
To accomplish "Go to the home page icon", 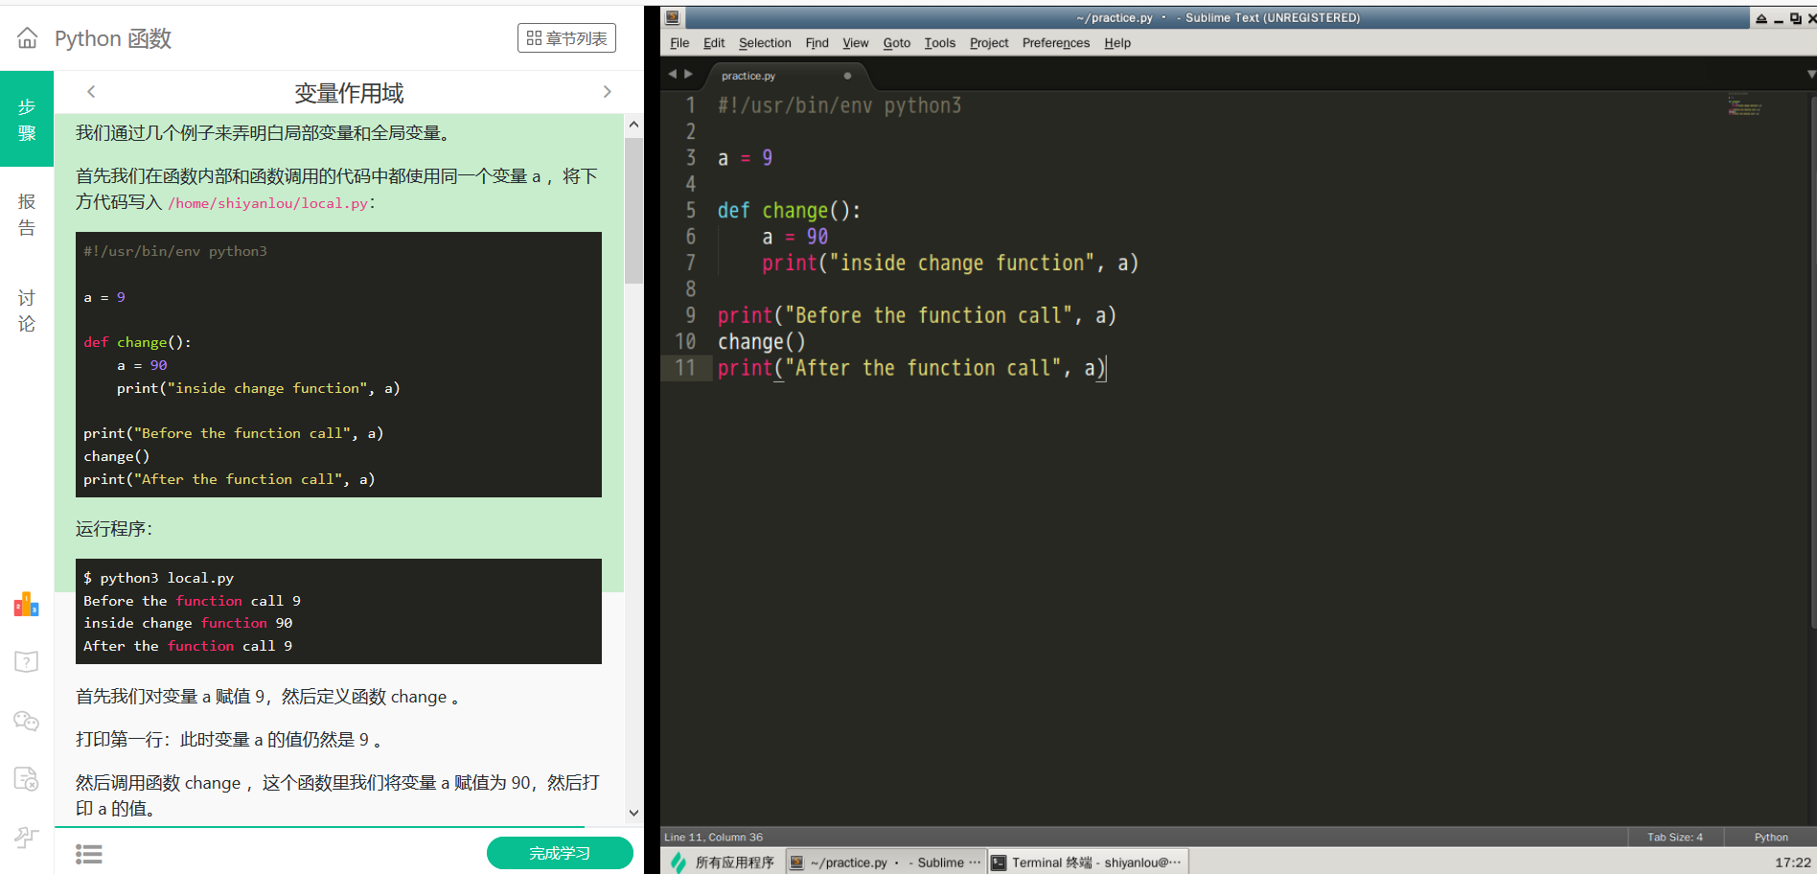I will tap(27, 37).
